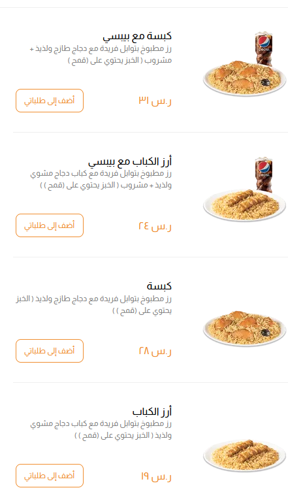Open the plain كبسة chicken rice photo

[244, 328]
